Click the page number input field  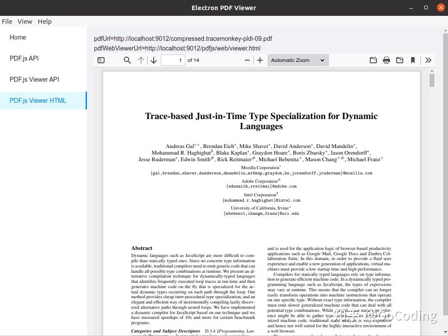pos(173,60)
